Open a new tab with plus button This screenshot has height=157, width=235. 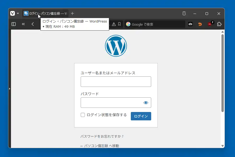[72, 14]
